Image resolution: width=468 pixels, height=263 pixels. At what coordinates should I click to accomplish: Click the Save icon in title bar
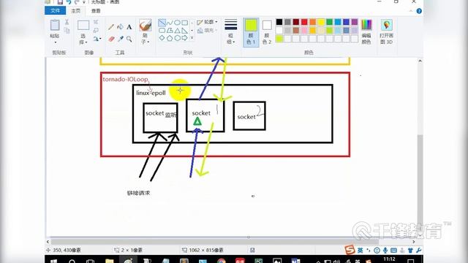click(60, 2)
